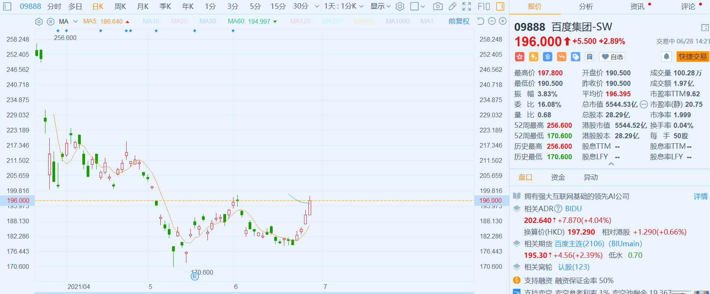Open the 1天:1分K period dropdown

344,6
